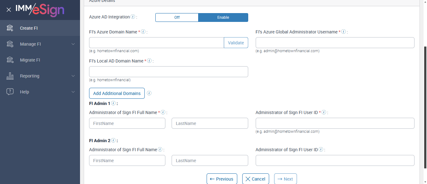Cancel the FI creation form

[255, 179]
